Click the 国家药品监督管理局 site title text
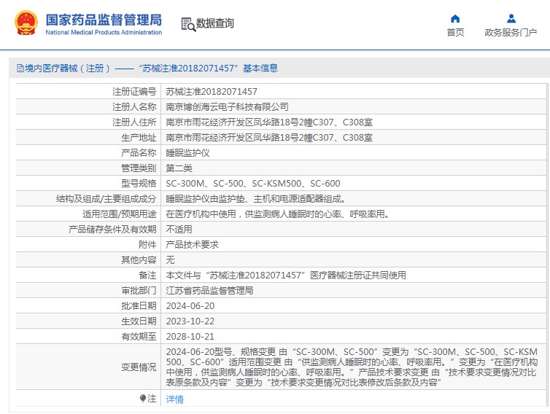Screen dimensions: 550x414 pyautogui.click(x=104, y=19)
